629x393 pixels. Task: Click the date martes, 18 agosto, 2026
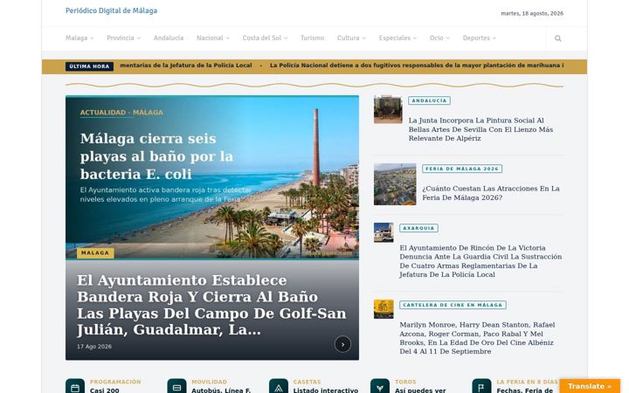[x=532, y=14]
